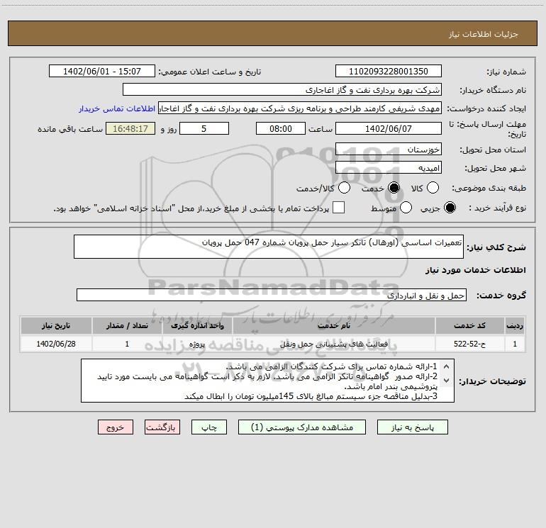Click the چاپ print button

(209, 427)
